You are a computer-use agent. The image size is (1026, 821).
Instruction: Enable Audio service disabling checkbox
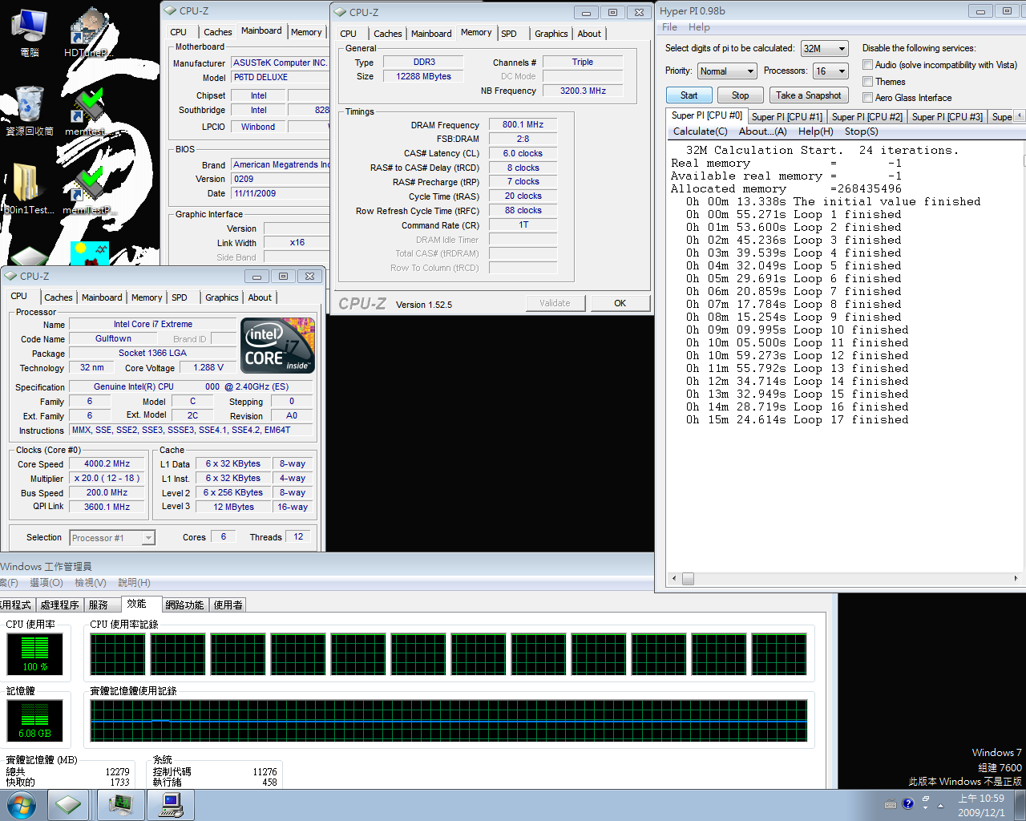(x=867, y=65)
